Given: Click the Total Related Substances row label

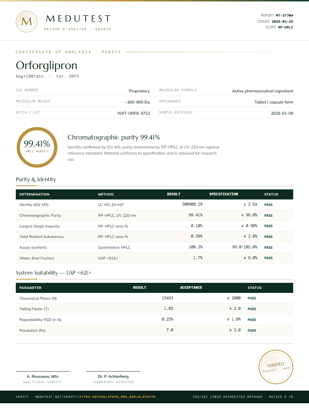Looking at the screenshot, I should [41, 237].
